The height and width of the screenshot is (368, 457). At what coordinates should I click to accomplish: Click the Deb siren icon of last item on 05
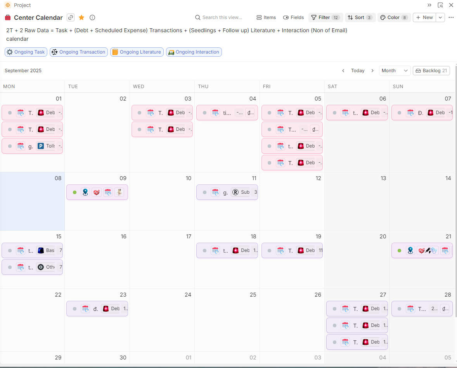[301, 163]
